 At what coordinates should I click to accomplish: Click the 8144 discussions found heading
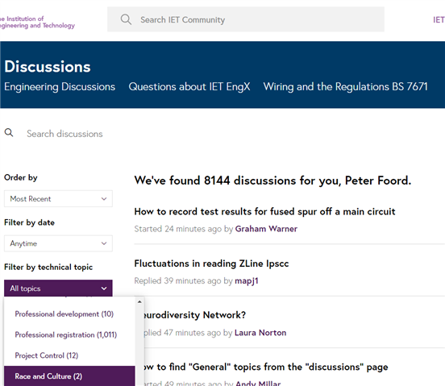click(272, 181)
